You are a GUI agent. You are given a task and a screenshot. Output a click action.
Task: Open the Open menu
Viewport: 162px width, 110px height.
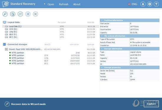(51, 4)
